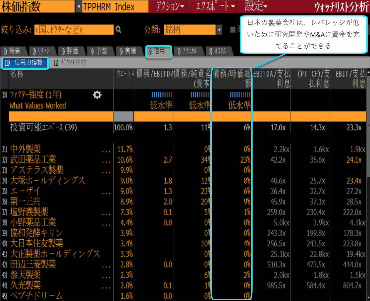Viewport: 370px width, 301px height.
Task: Open the 第一三共 security row
Action: coord(25,201)
